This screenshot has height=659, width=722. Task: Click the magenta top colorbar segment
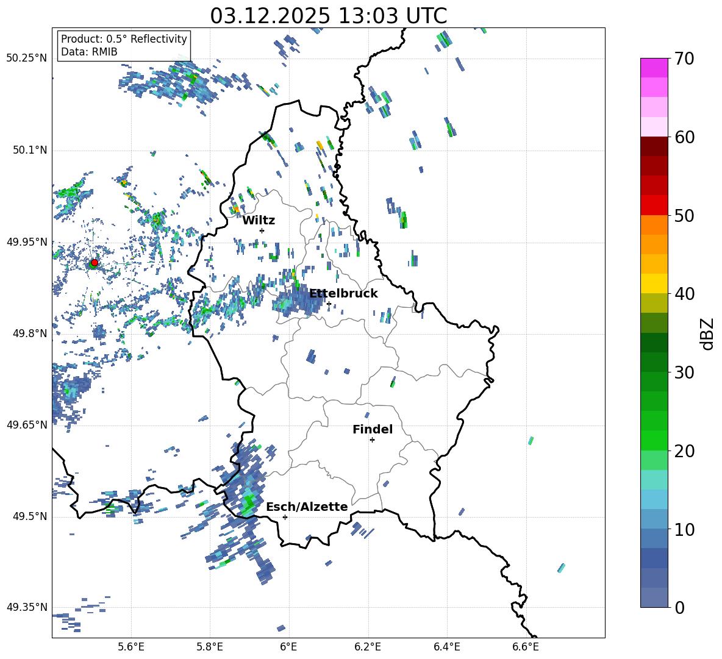click(654, 68)
